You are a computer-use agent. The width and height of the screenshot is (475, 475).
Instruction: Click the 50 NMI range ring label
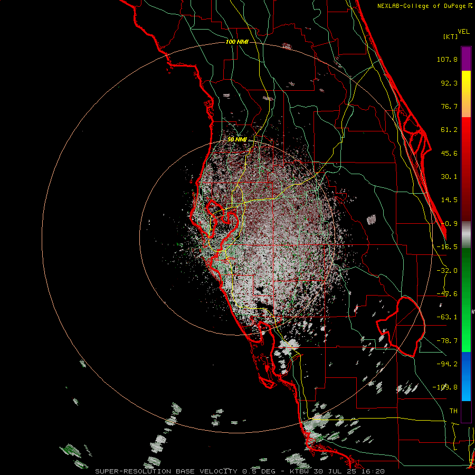[237, 140]
